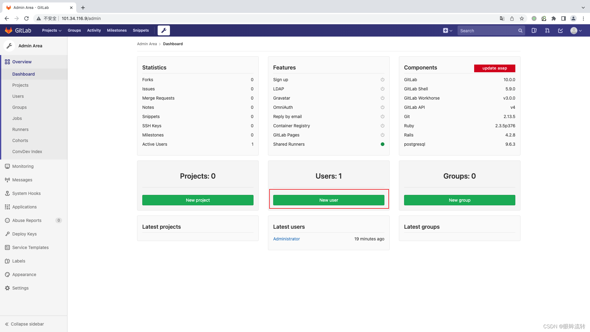Collapse the sidebar

25,324
